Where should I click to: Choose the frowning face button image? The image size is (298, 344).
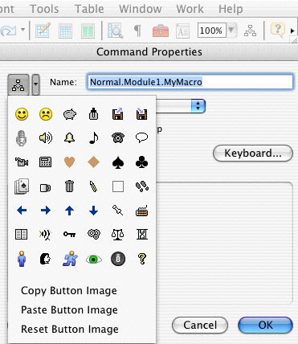pos(46,114)
